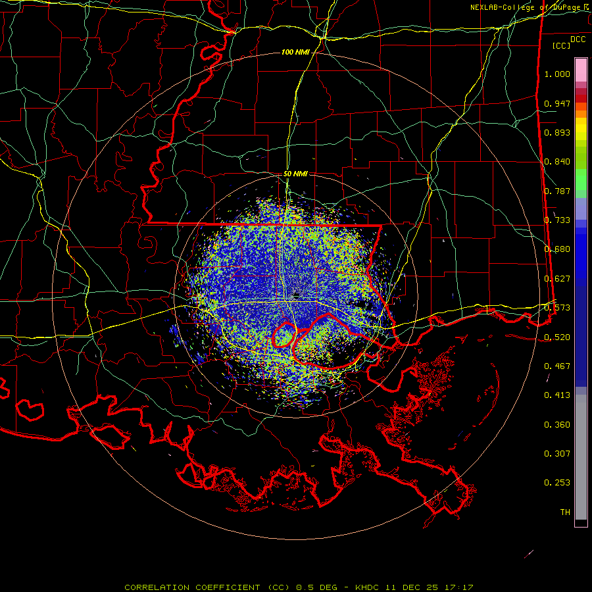Click the 0.307 scale value
The width and height of the screenshot is (592, 592).
point(557,454)
